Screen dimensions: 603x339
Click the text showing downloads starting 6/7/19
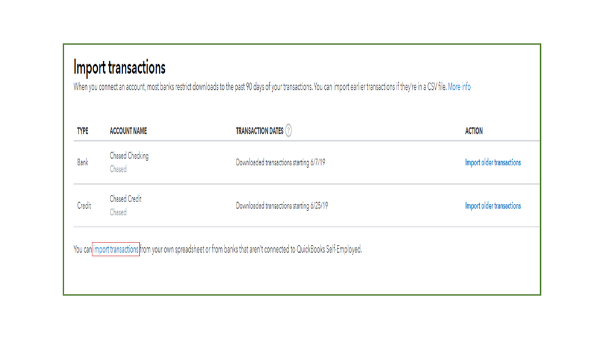[280, 162]
